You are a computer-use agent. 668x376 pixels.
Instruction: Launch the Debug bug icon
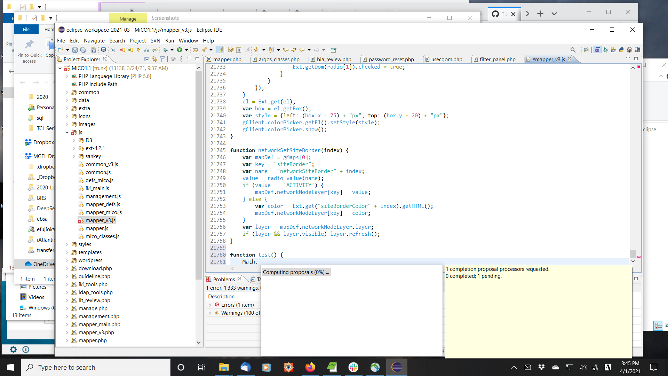pyautogui.click(x=165, y=50)
